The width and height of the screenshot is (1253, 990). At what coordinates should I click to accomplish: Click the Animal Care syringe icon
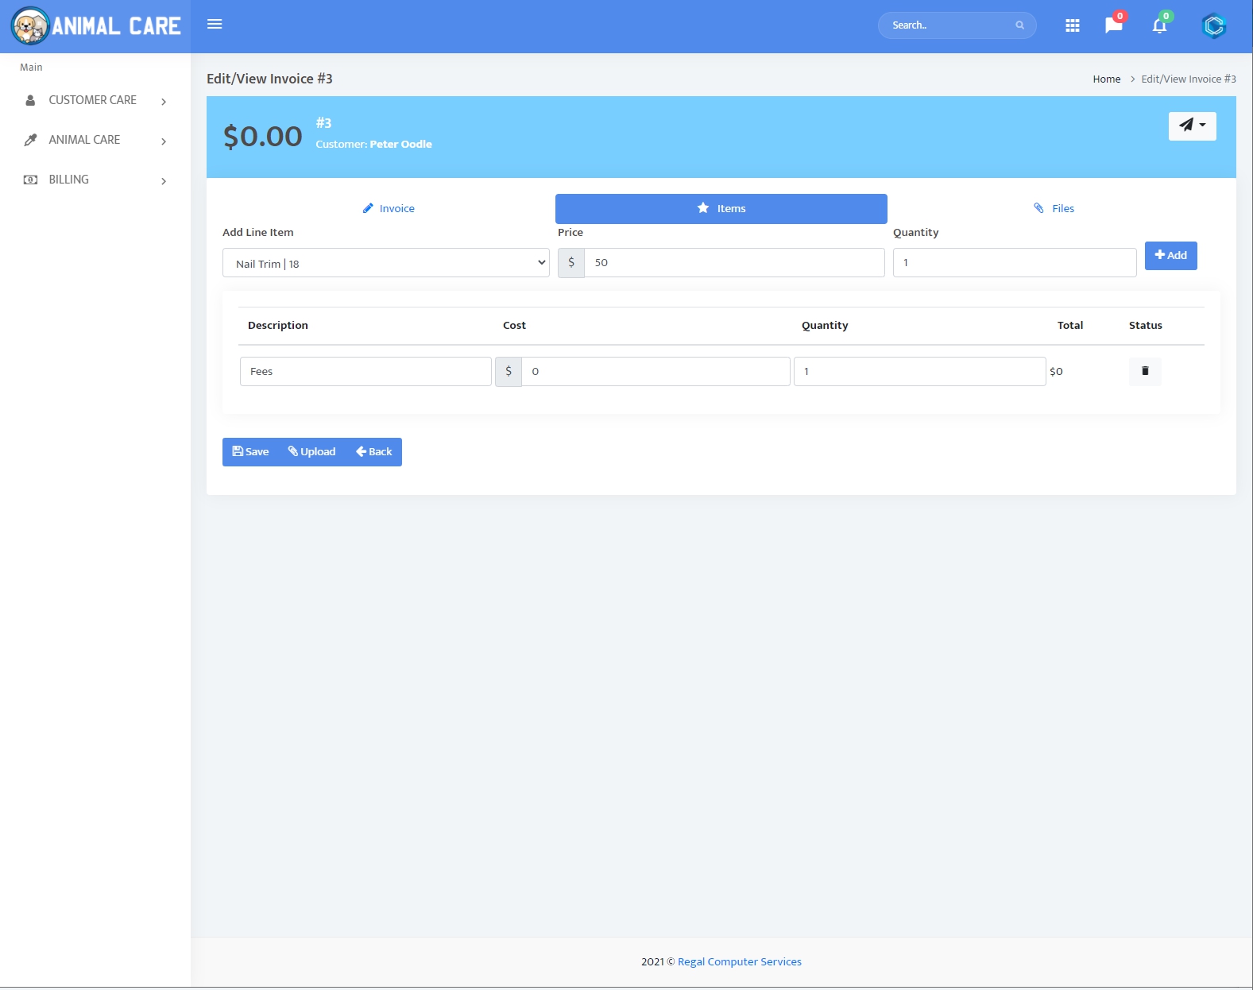click(30, 140)
